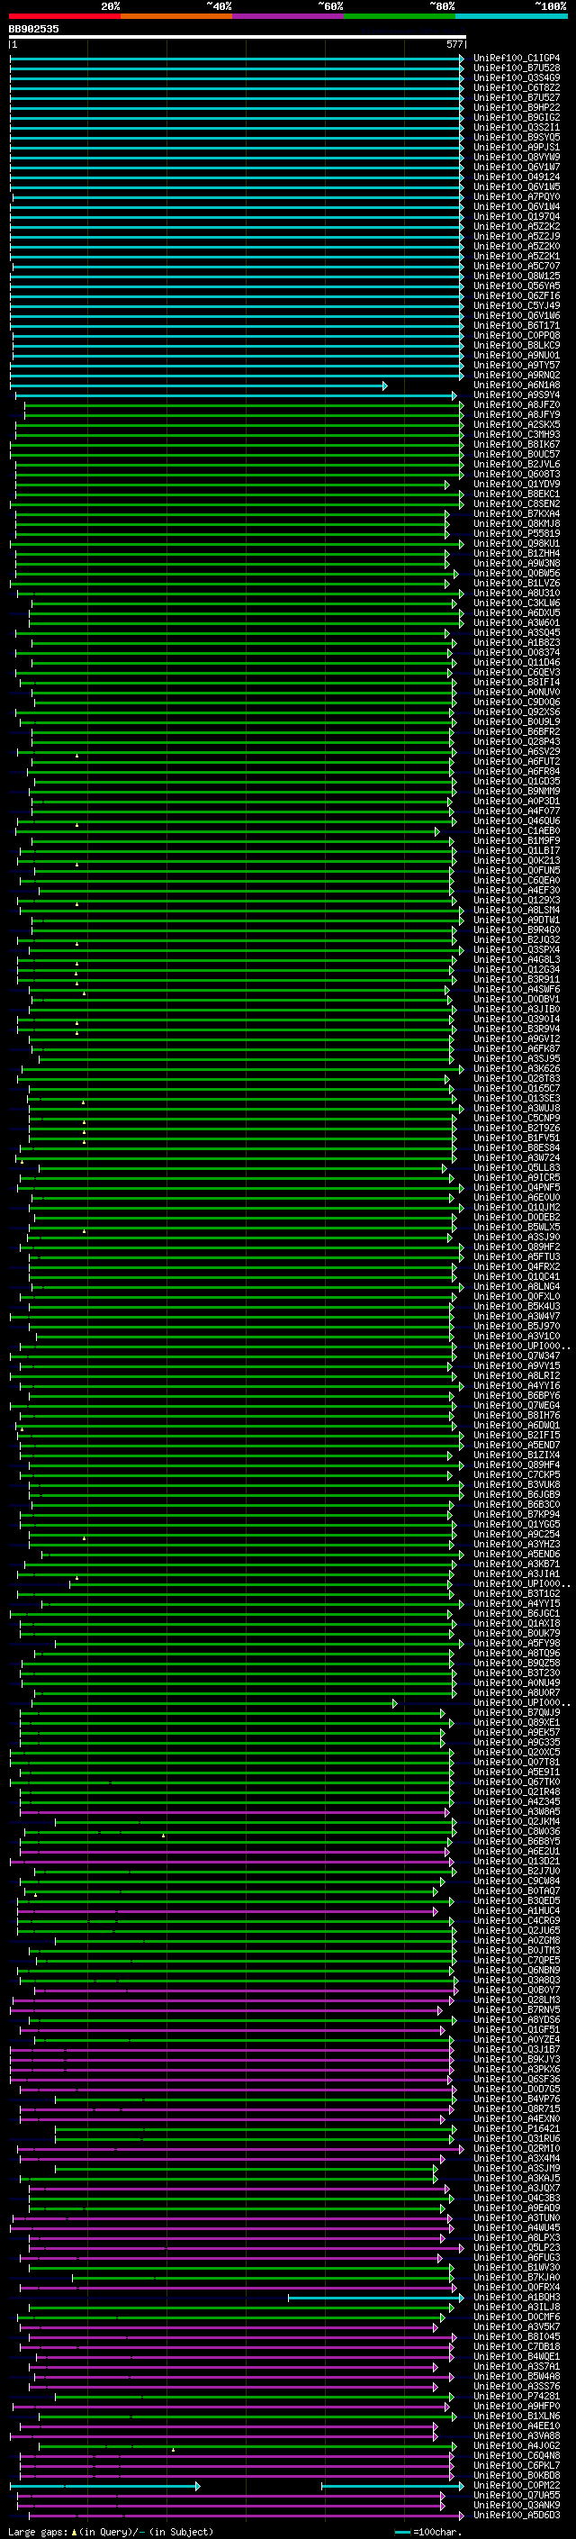Click green alignment bar of UniRef100_A8JFZ0
Viewport: 576px width, 2539px height.
pyautogui.click(x=244, y=405)
